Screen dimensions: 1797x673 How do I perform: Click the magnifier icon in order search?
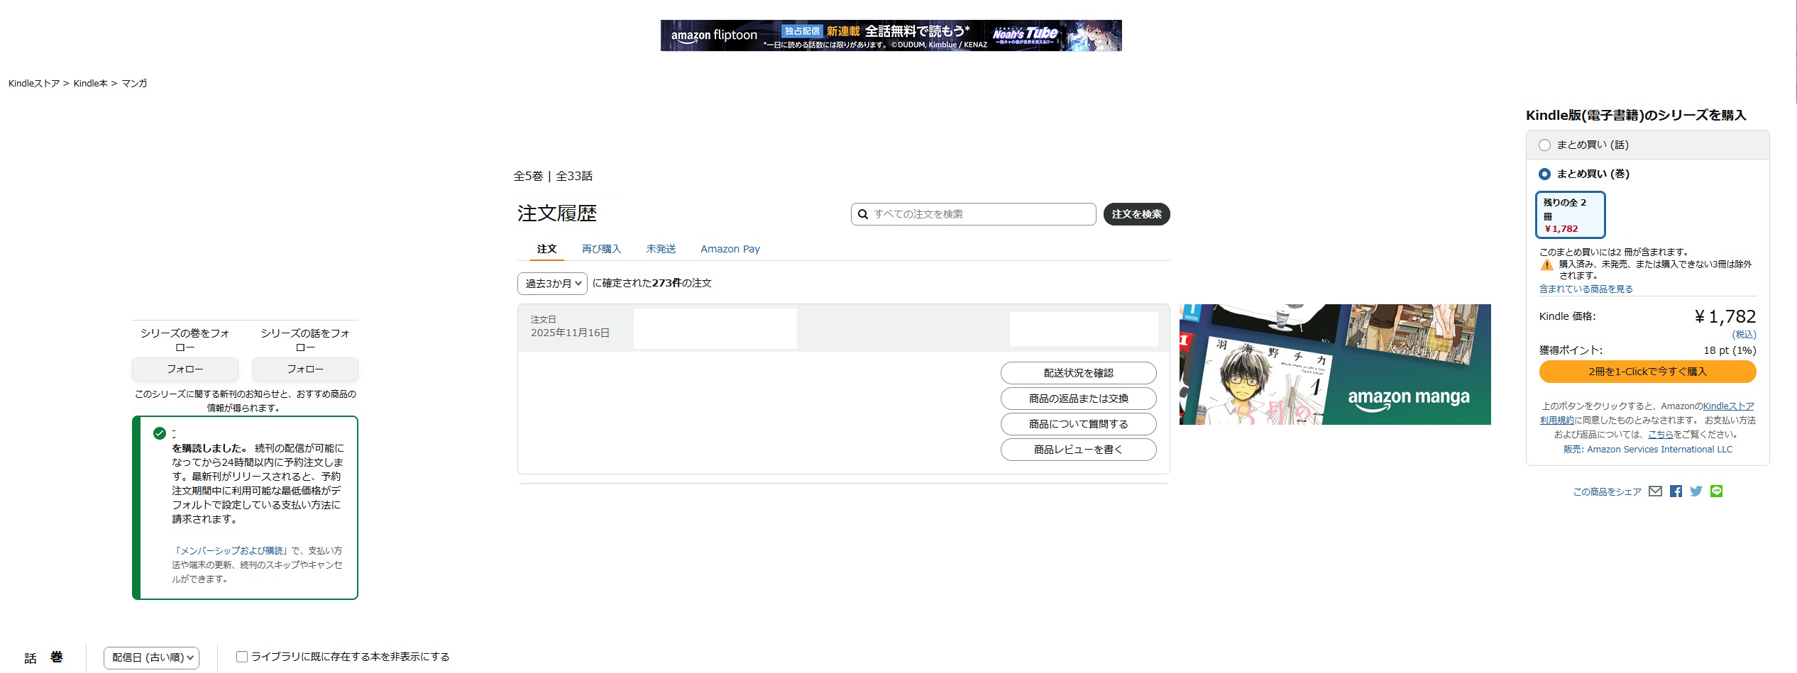863,214
